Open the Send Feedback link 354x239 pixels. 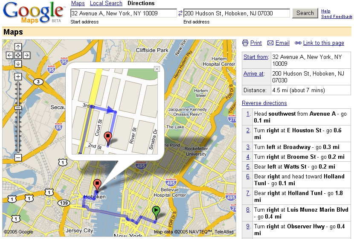[x=337, y=17]
